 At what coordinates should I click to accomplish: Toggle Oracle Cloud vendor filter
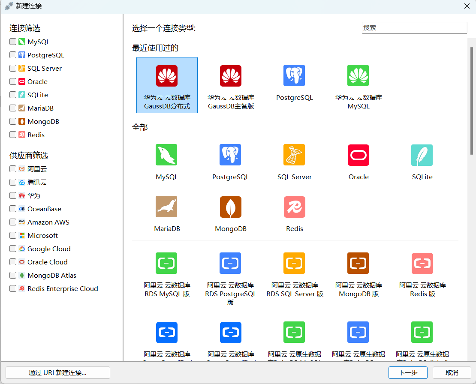pyautogui.click(x=13, y=262)
